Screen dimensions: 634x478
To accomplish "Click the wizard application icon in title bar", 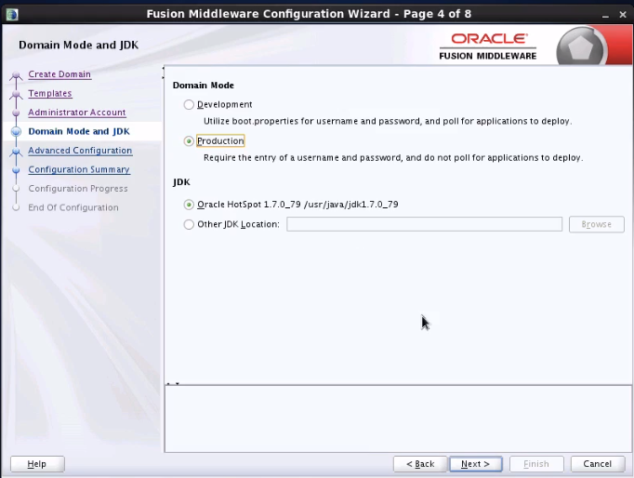I will [12, 15].
